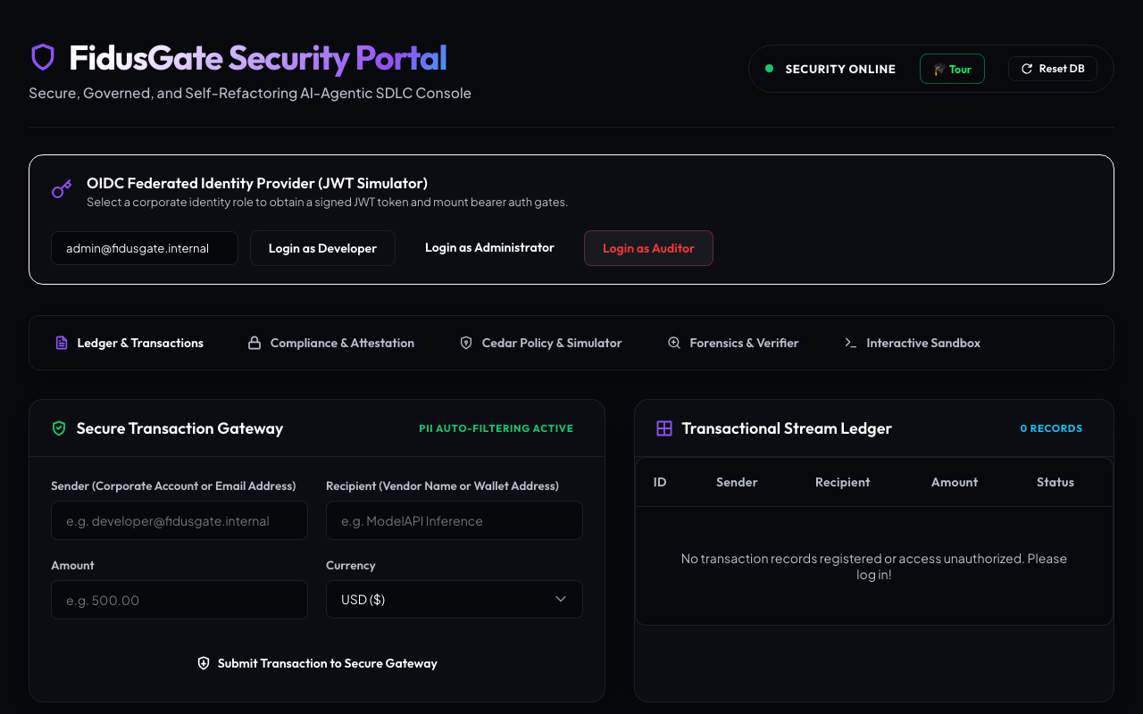The width and height of the screenshot is (1143, 714).
Task: Click the green Security Online status dot
Action: point(769,69)
